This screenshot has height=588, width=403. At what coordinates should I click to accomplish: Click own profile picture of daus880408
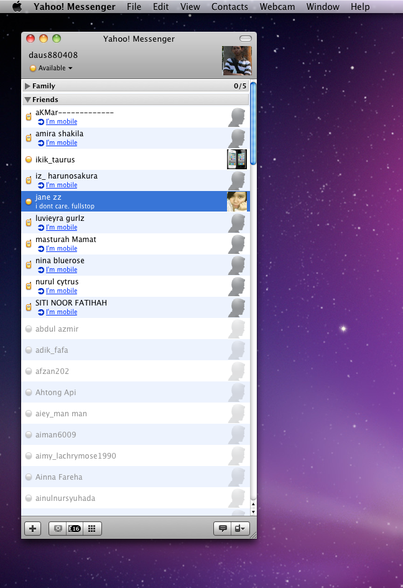(236, 61)
